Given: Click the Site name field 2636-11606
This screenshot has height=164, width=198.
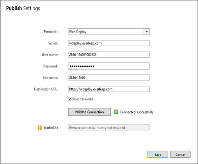Looking at the screenshot, I should coord(109,78).
